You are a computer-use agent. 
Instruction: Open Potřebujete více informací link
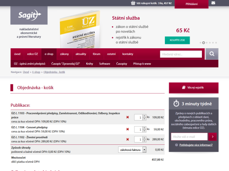(196, 145)
